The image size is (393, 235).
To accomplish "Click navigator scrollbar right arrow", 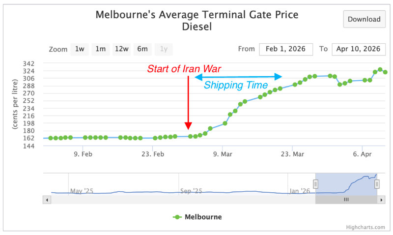I will [x=381, y=200].
